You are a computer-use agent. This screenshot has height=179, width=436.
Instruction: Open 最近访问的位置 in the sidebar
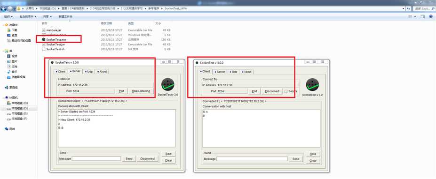coord(19,40)
